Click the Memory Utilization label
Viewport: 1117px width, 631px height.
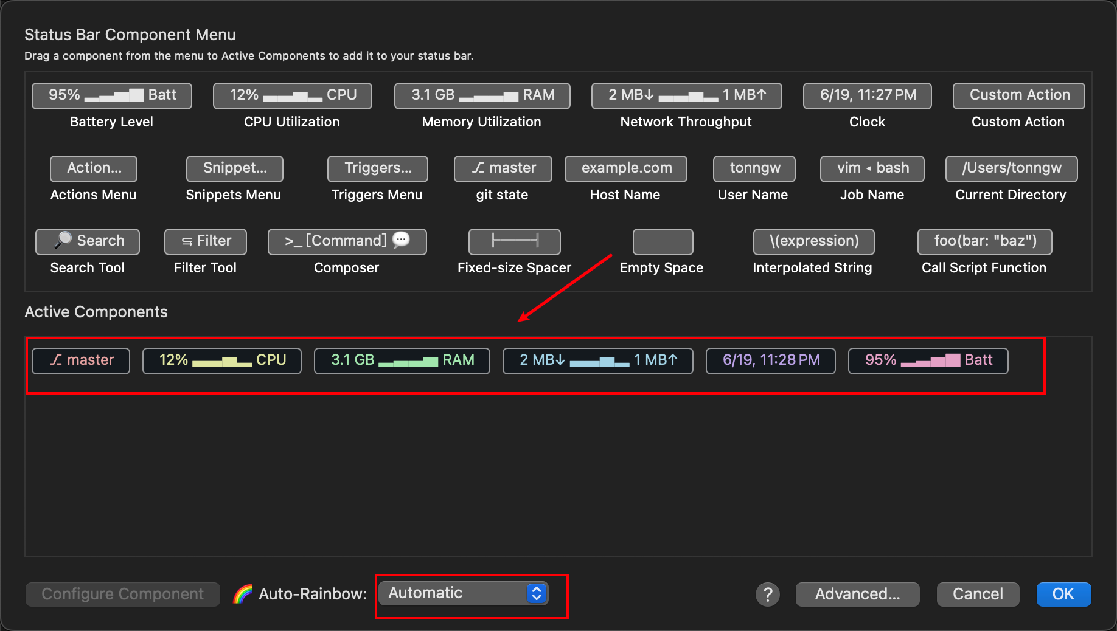pos(482,122)
